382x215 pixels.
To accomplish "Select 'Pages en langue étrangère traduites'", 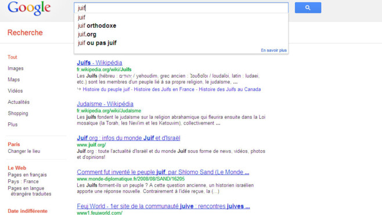I will 30,191.
